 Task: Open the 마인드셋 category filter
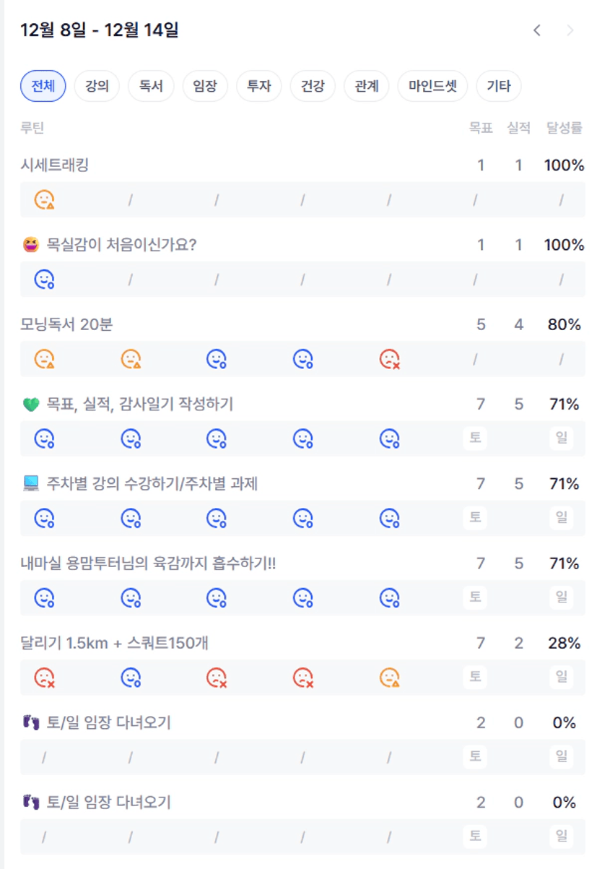click(x=432, y=87)
